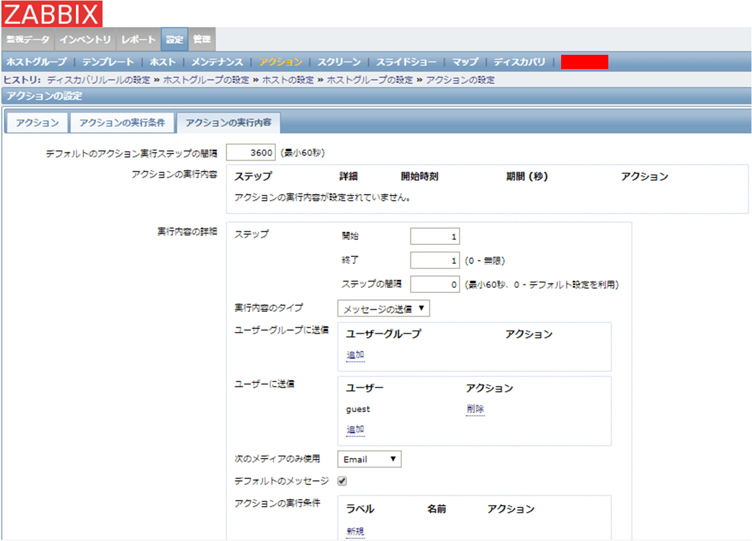Image resolution: width=752 pixels, height=541 pixels.
Task: Click the guest user entry
Action: pyautogui.click(x=358, y=409)
